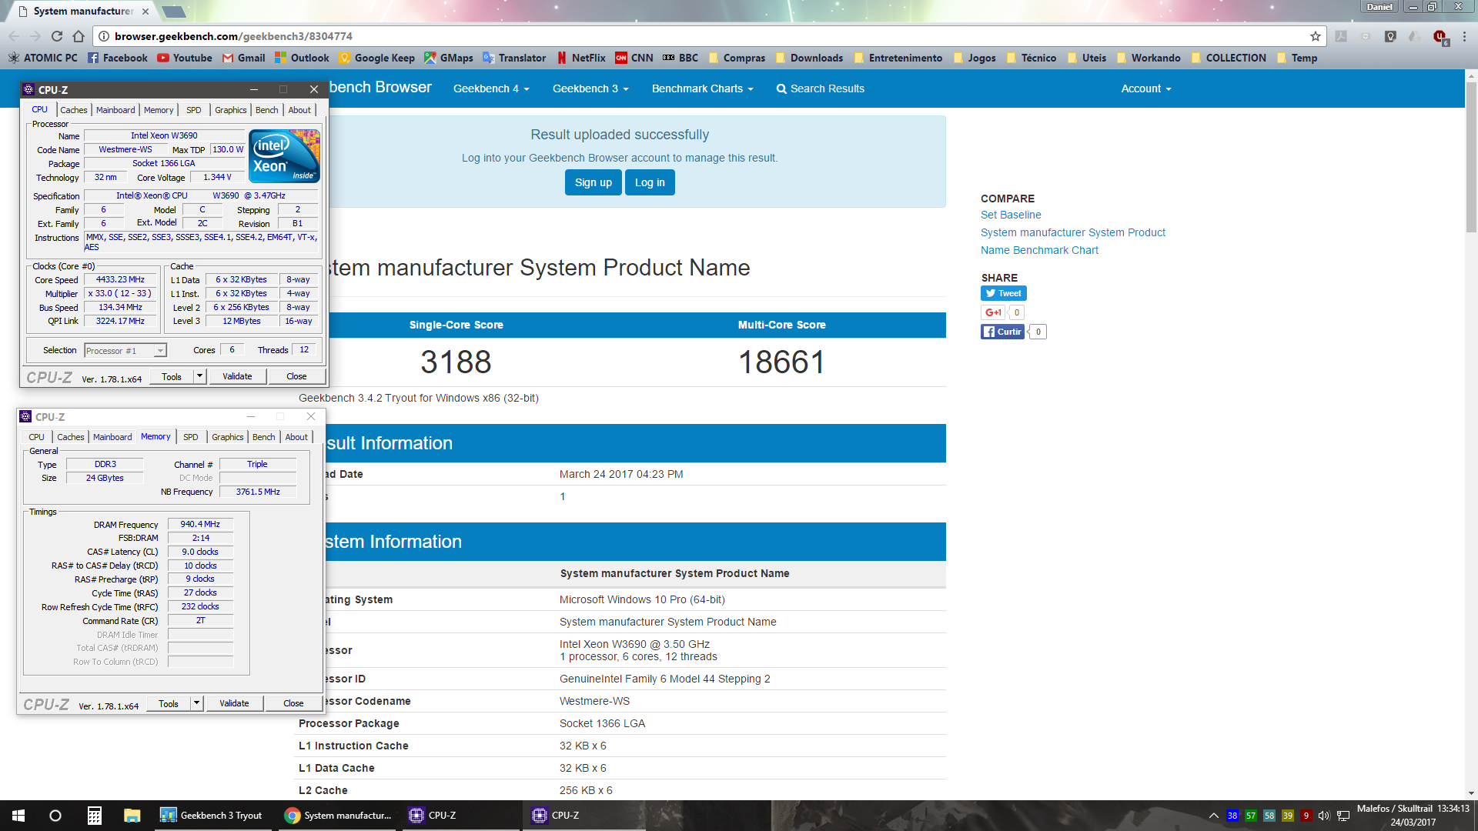1478x831 pixels.
Task: Click the back navigation arrow
Action: (x=14, y=36)
